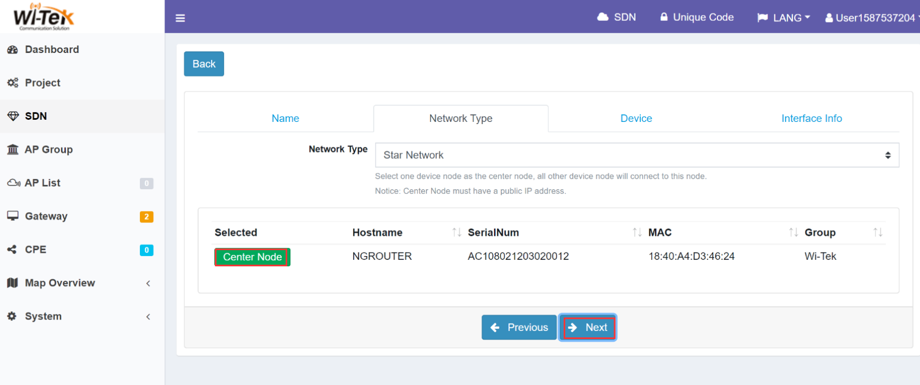The width and height of the screenshot is (920, 385).
Task: Click the Wi-Tek logo
Action: [43, 17]
